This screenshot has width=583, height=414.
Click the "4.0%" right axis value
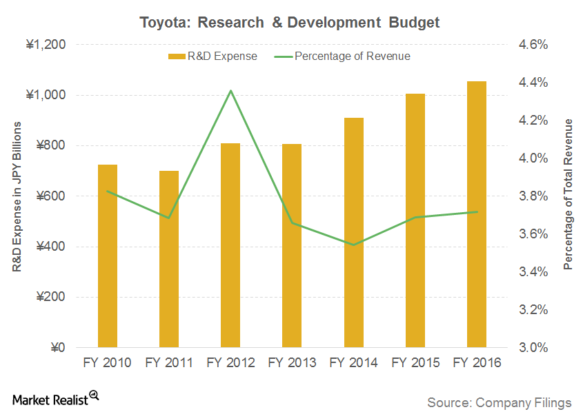[x=533, y=158]
